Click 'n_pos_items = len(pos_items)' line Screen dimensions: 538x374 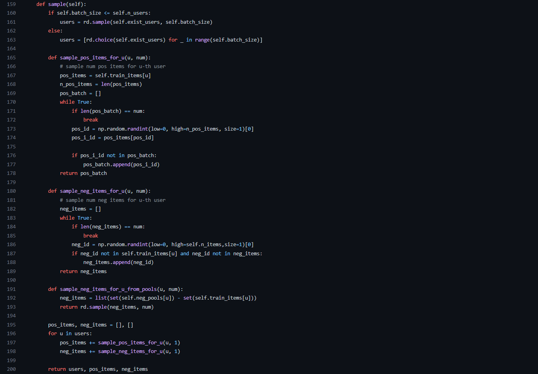[x=101, y=84]
